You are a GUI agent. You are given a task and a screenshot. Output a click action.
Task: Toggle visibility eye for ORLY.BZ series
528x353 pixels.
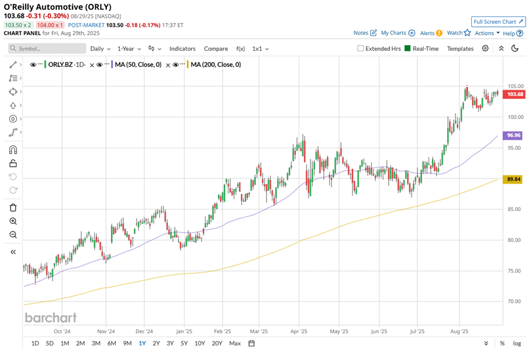pyautogui.click(x=33, y=65)
